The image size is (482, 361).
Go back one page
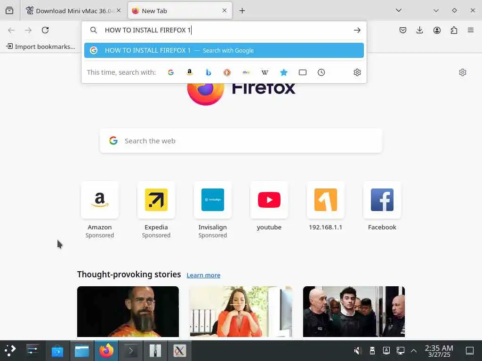[x=11, y=30]
